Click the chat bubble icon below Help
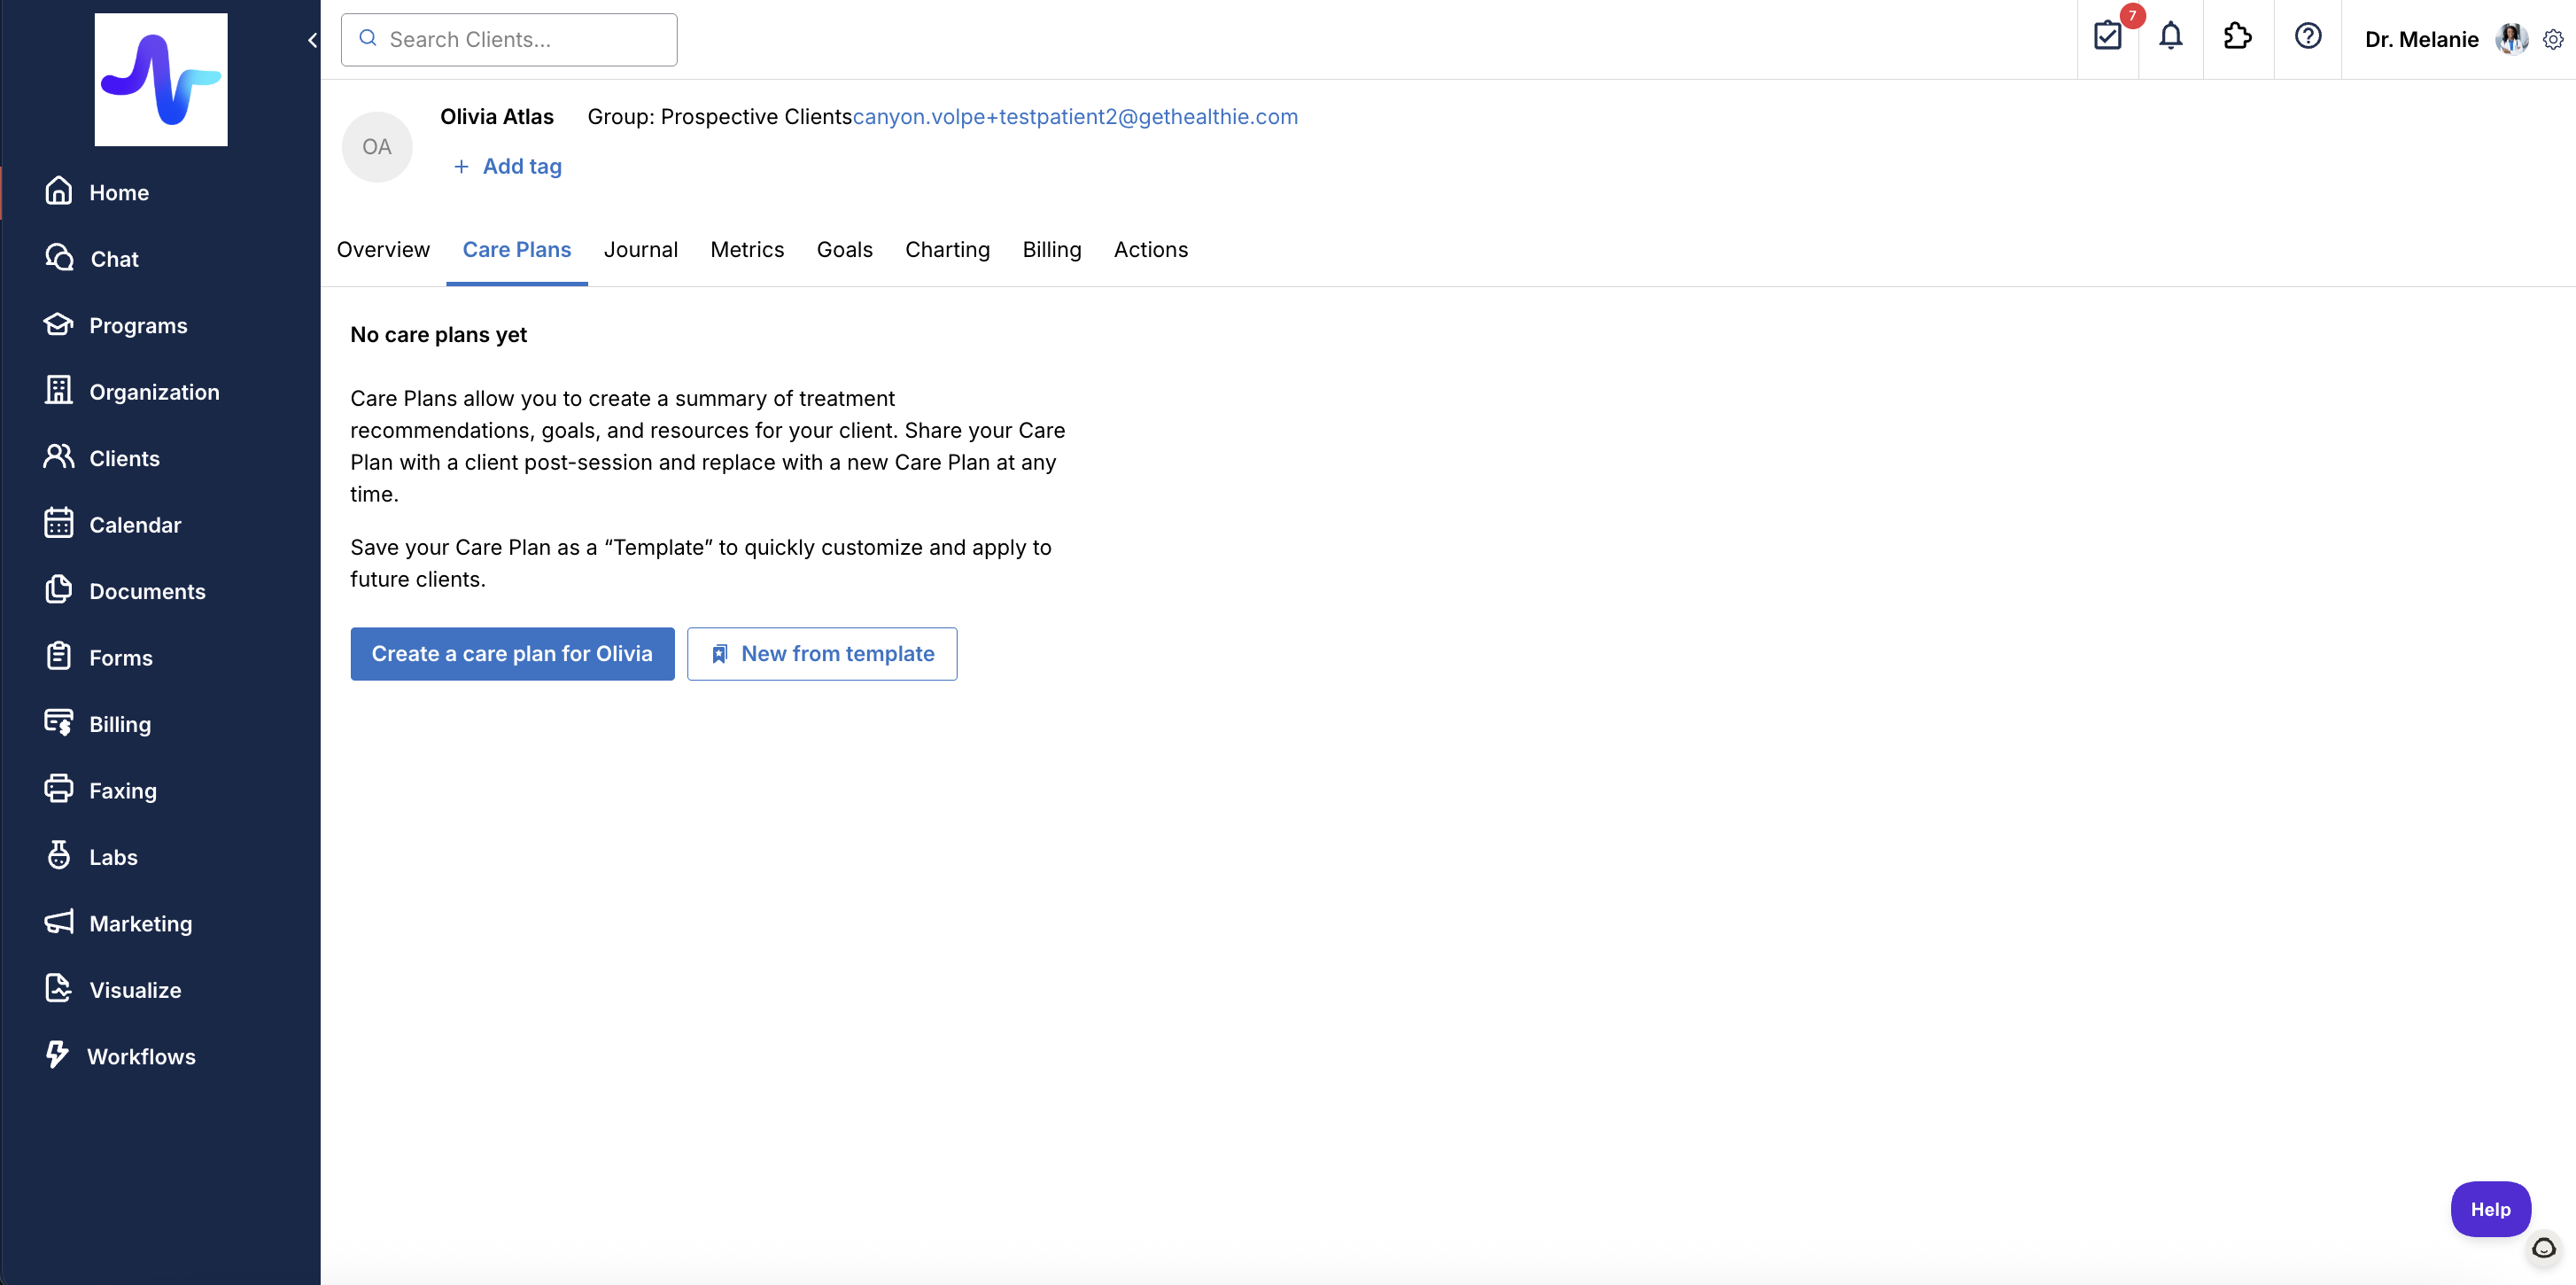The height and width of the screenshot is (1285, 2576). click(2544, 1248)
